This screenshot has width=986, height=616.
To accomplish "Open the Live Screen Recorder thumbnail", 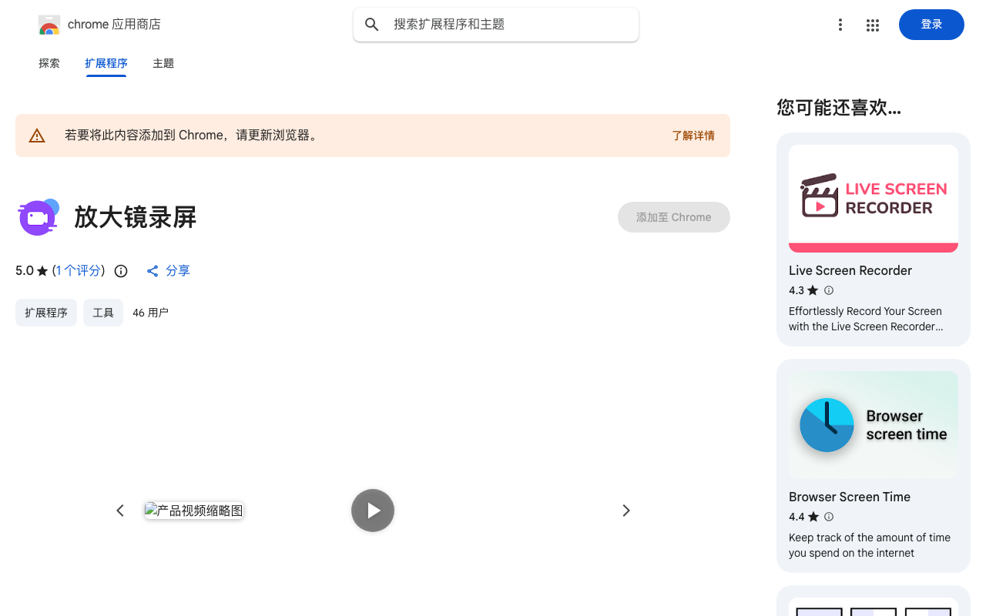I will pos(874,199).
